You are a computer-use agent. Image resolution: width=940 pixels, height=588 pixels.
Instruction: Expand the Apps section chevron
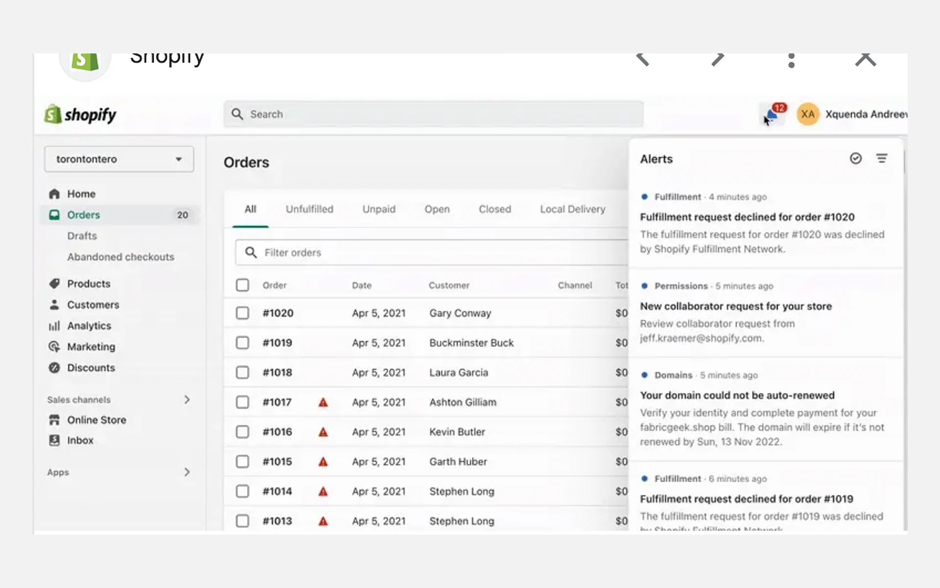click(187, 472)
